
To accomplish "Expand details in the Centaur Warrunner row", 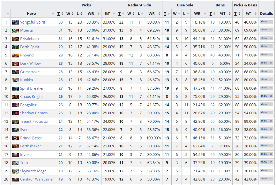I will click(x=264, y=179).
